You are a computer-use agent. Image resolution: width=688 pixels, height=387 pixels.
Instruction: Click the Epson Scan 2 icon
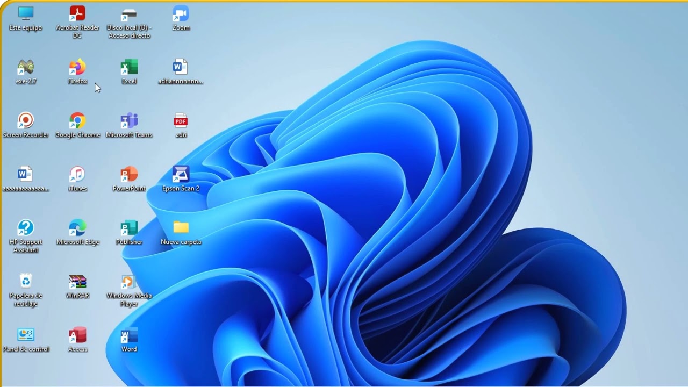coord(181,179)
